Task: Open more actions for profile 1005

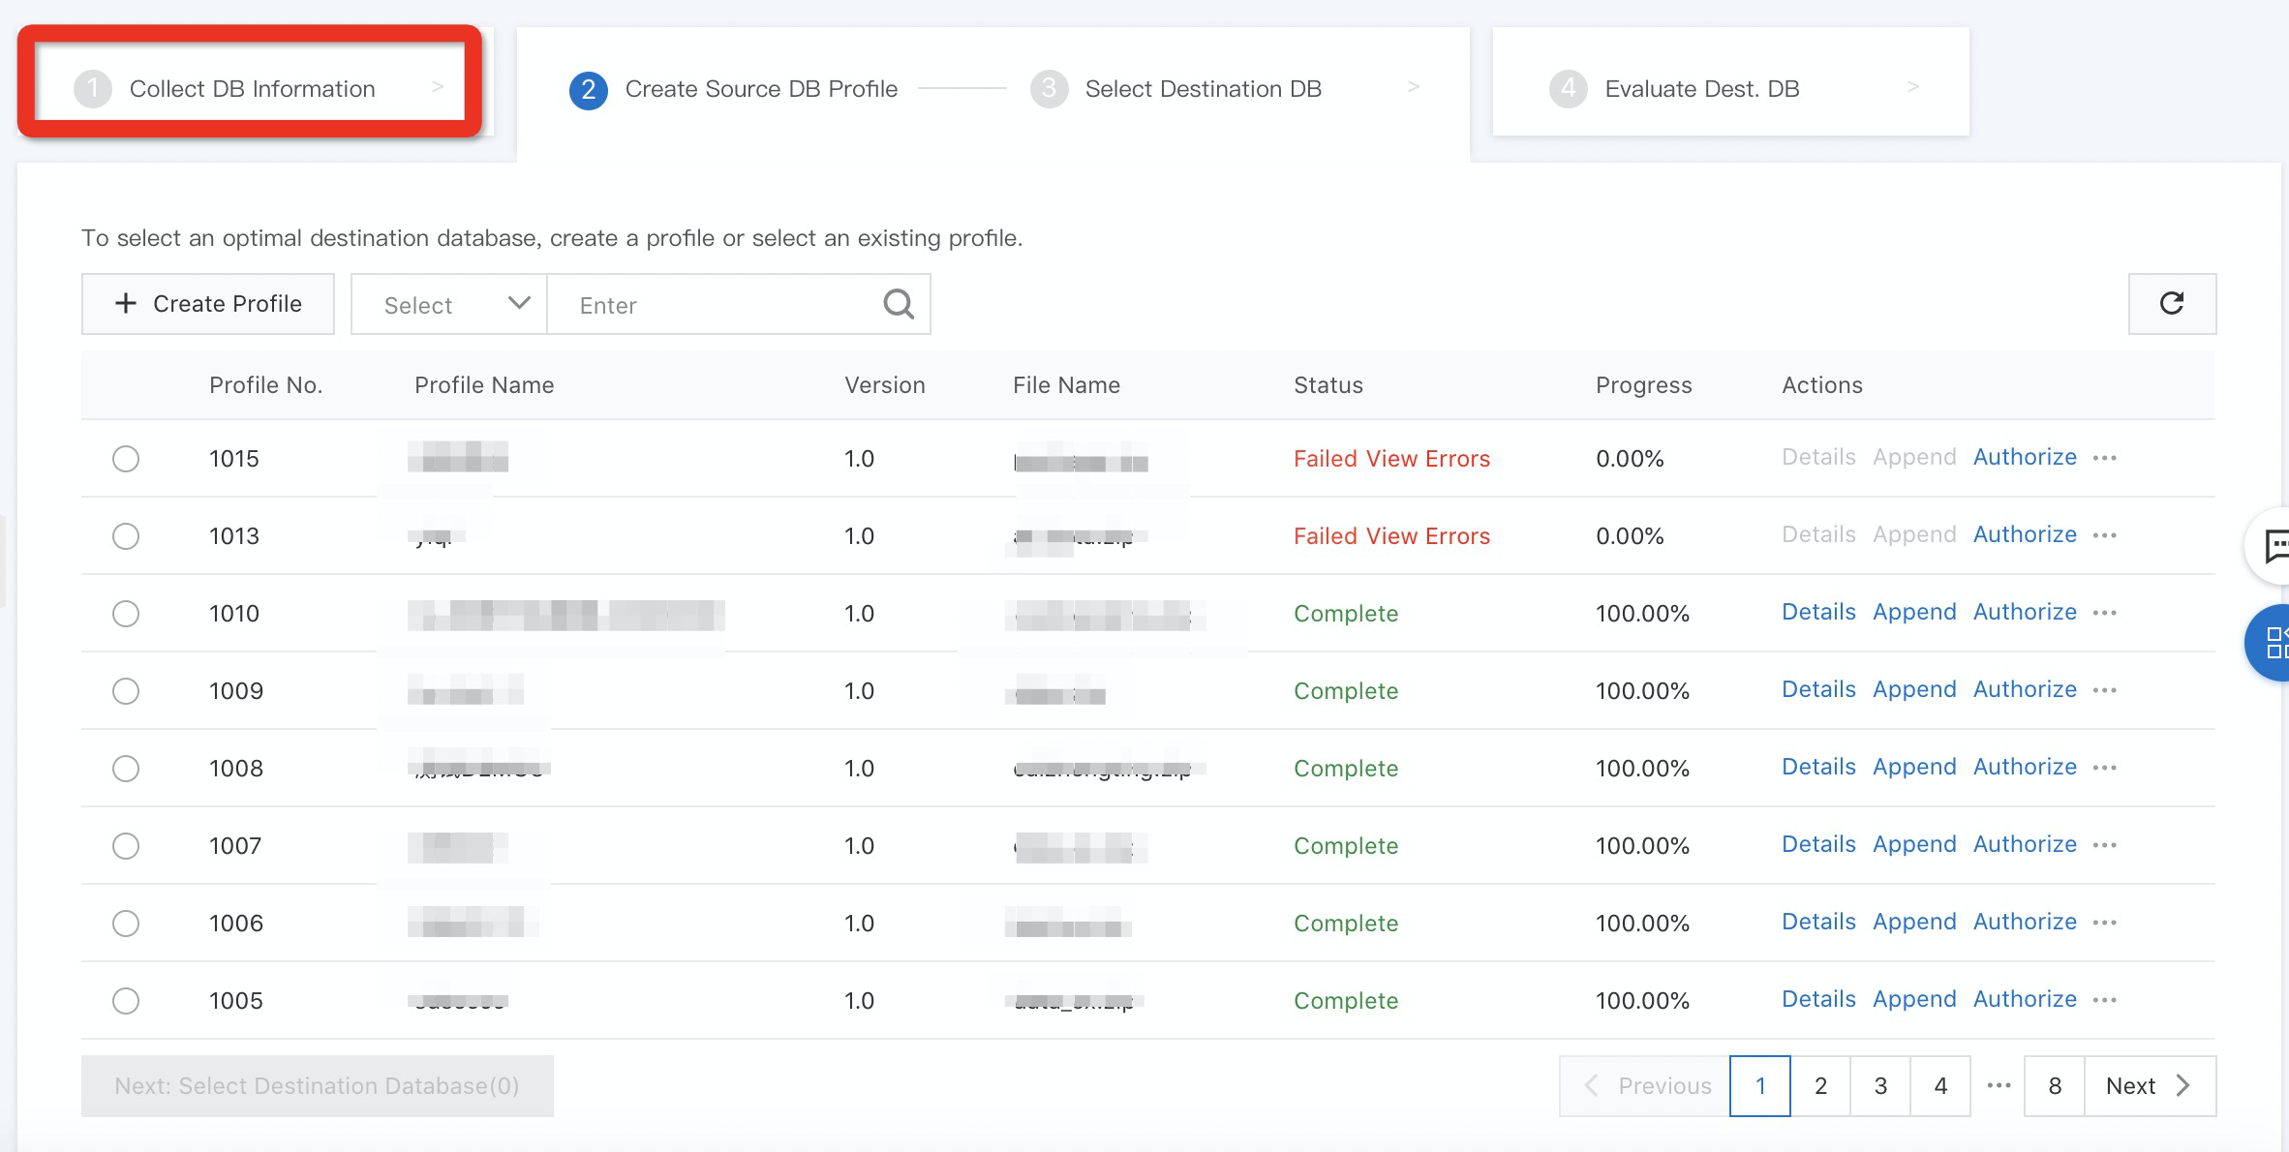Action: [x=2104, y=1000]
